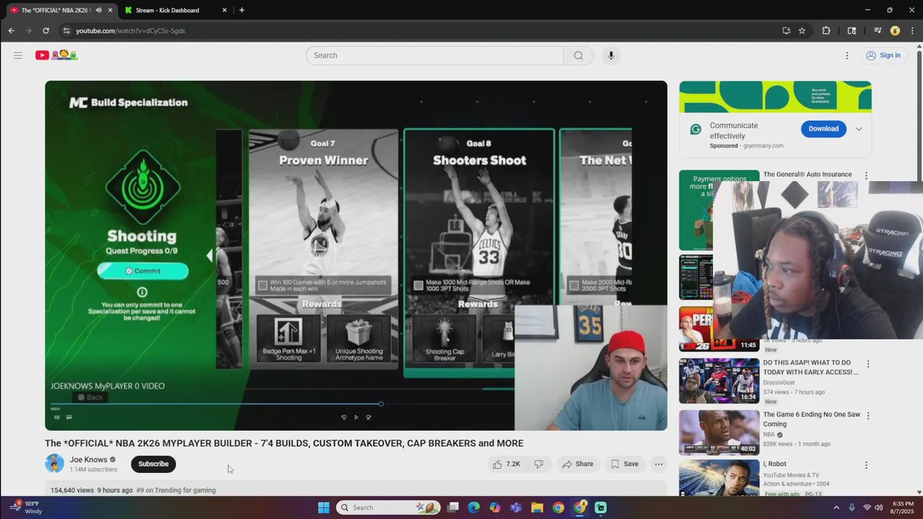This screenshot has height=519, width=923.
Task: Bookmark this tab with the star icon
Action: (x=802, y=31)
